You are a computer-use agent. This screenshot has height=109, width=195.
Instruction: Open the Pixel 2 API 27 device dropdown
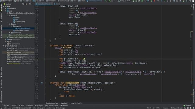[x=124, y=1]
